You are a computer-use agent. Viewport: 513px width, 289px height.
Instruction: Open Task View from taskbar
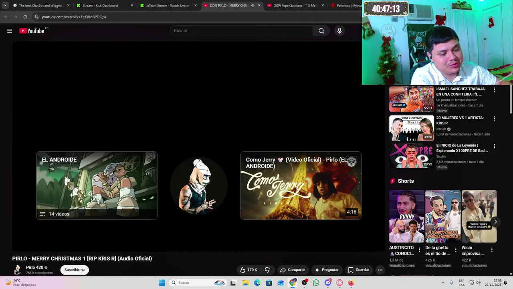tap(233, 283)
